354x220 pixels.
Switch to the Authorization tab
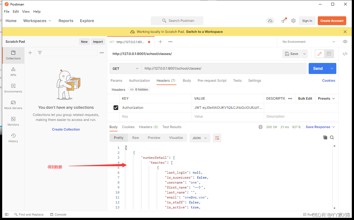click(x=139, y=81)
